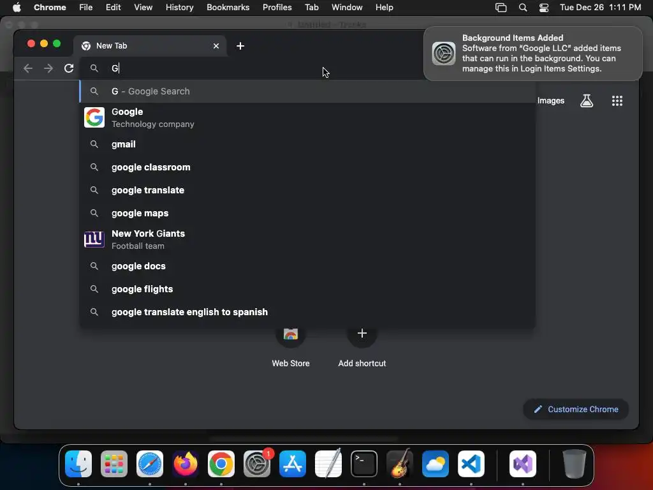Pick the 'google translate' suggestion row
The width and height of the screenshot is (653, 490).
click(307, 190)
